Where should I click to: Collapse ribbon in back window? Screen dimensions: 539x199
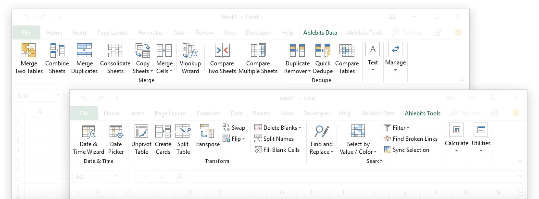tap(463, 80)
